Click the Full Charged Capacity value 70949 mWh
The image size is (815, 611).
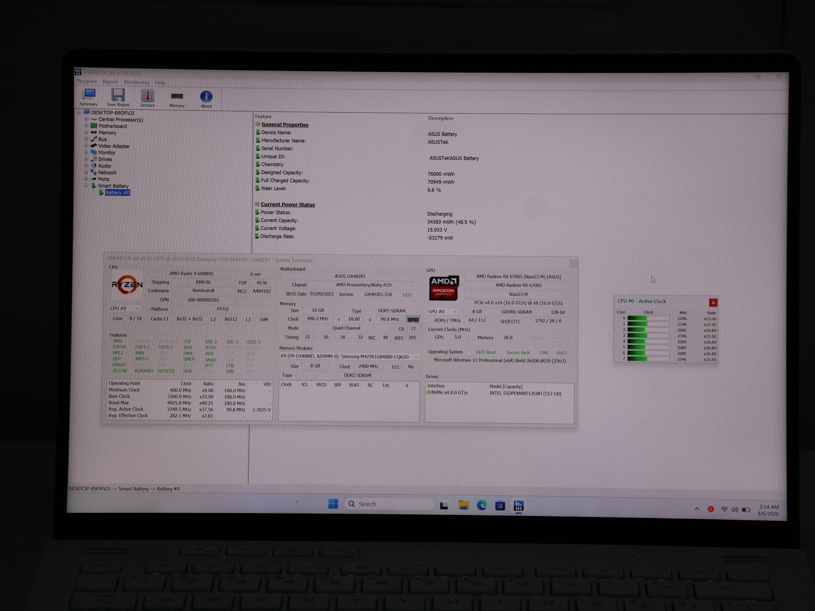click(441, 182)
